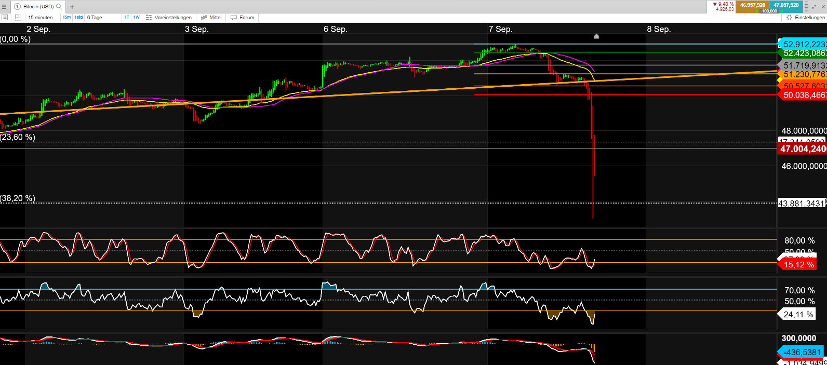Click the search magnifier beside Bitcoin (USD)
Screen dimensions: 827x365
pos(59,7)
